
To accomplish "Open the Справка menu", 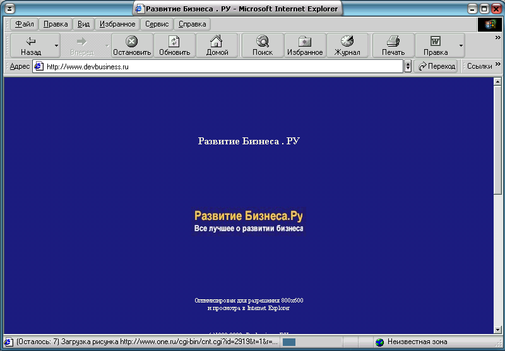I will point(192,24).
